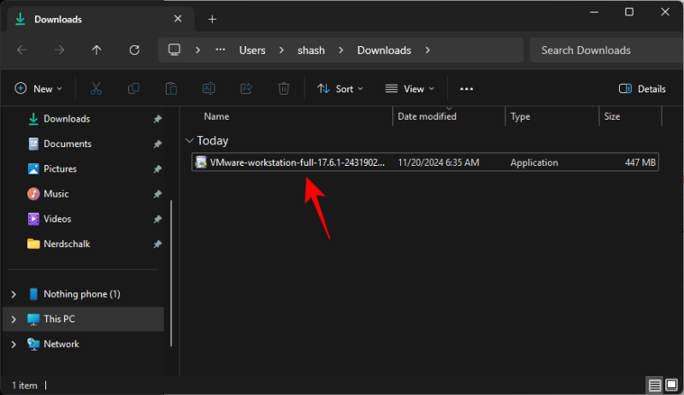Screen dimensions: 684x395
Task: Switch to large thumbnails view in status bar
Action: click(x=672, y=386)
